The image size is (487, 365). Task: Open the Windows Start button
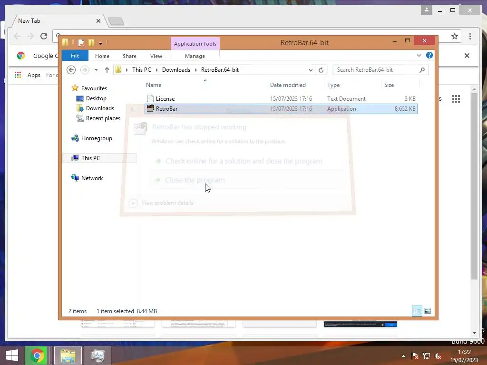pyautogui.click(x=12, y=355)
